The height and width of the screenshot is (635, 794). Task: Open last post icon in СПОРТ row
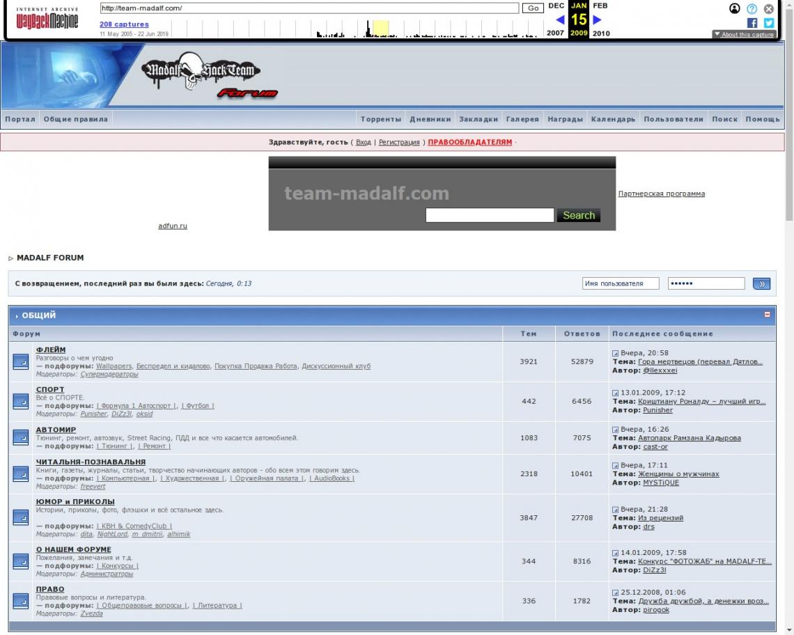[x=615, y=393]
